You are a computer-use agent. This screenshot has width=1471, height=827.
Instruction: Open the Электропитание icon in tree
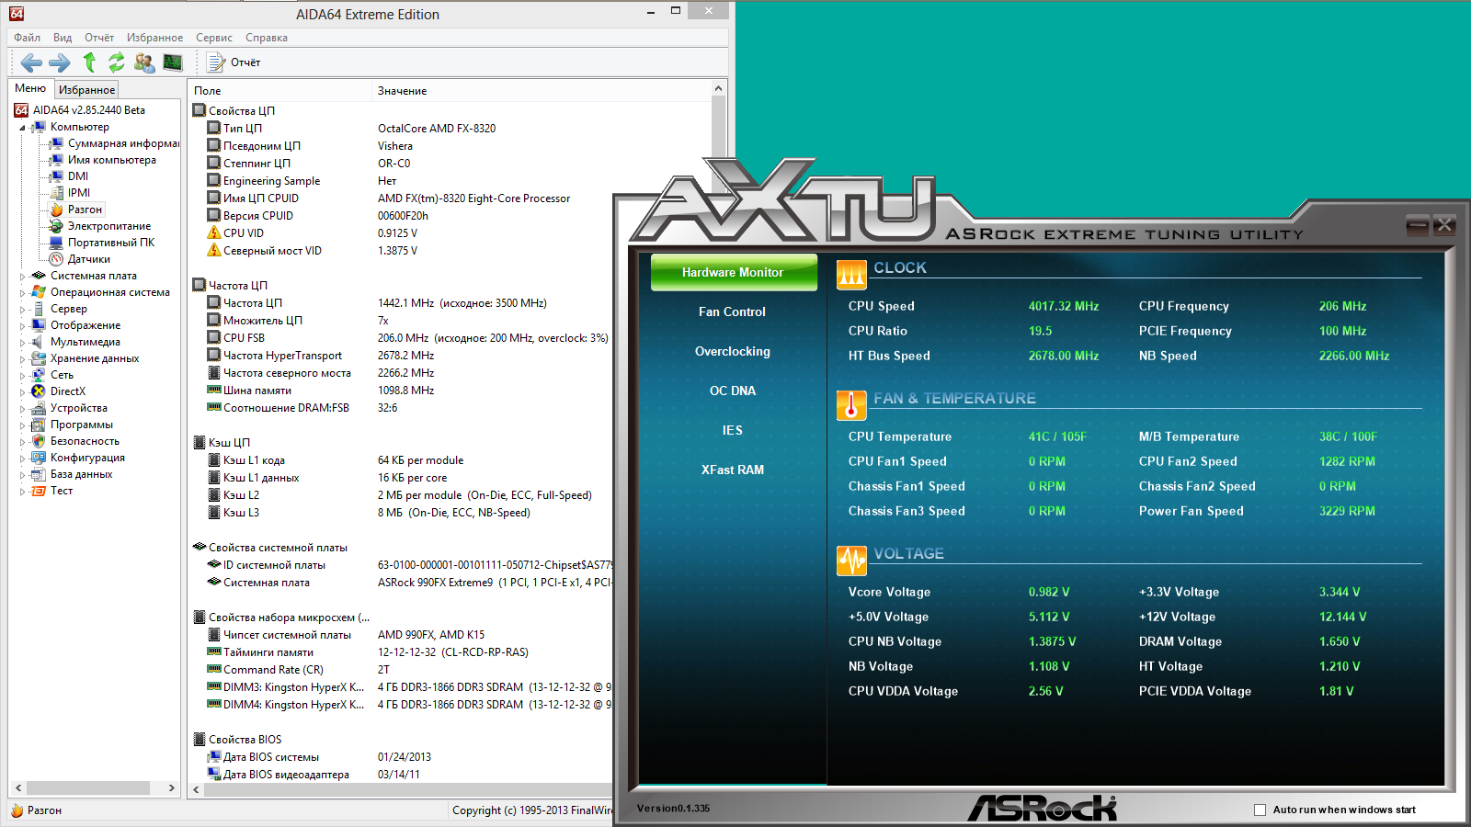[56, 226]
